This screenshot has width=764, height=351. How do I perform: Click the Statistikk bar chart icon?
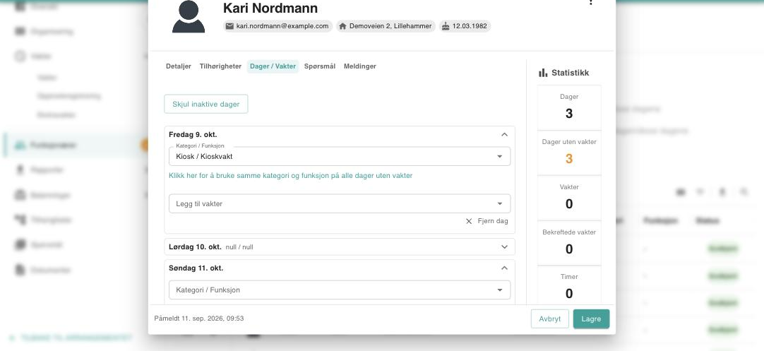[x=543, y=73]
